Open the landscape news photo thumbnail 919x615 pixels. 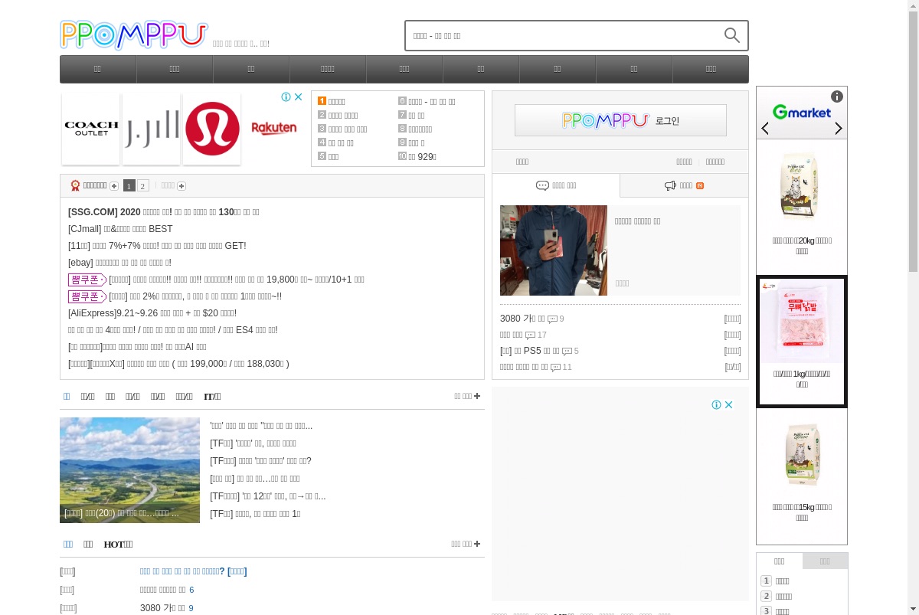click(129, 470)
